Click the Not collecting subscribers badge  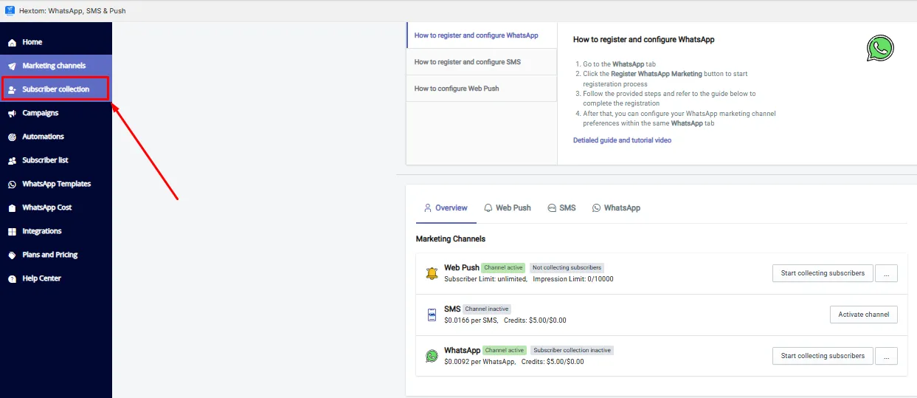click(567, 267)
